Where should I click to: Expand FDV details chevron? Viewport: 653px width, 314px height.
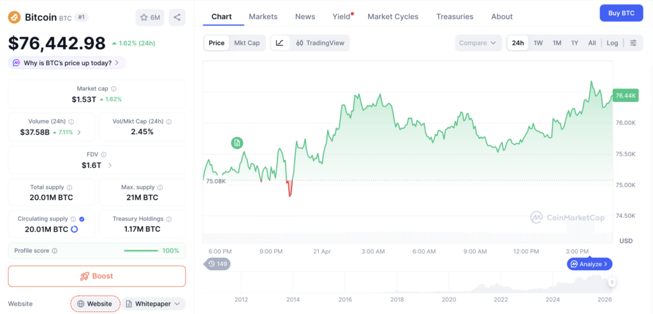pyautogui.click(x=110, y=166)
